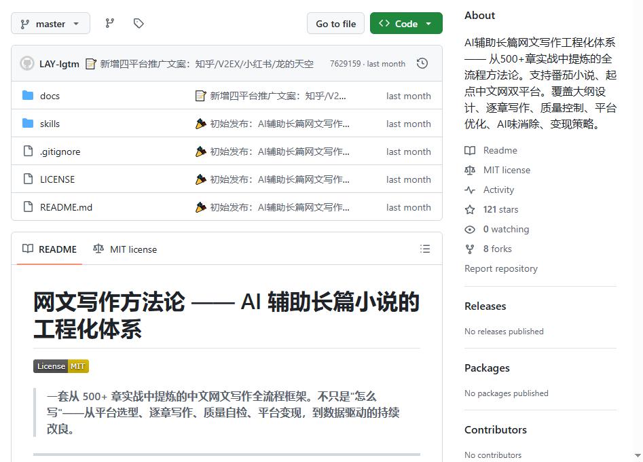Open LAY-lgtm author link

click(x=59, y=64)
